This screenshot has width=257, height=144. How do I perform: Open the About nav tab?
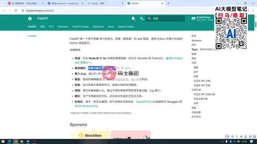pyautogui.click(x=111, y=27)
